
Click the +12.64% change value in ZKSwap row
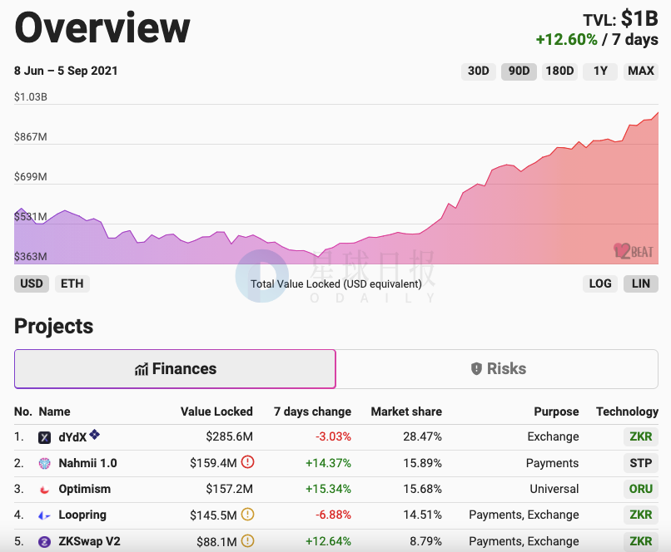coord(328,541)
